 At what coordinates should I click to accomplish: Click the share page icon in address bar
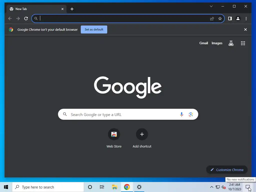(x=212, y=18)
